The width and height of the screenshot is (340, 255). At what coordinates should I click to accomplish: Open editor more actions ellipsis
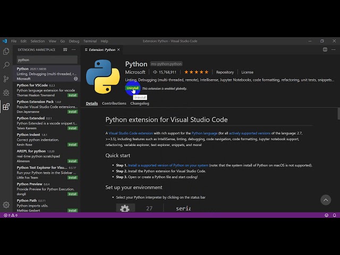[334, 49]
